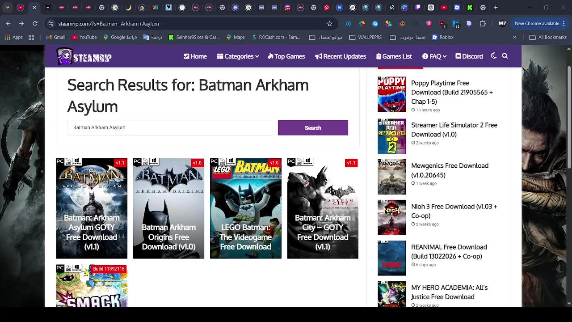
Task: Open Streamer Life Simulator 2 link
Action: 454,130
